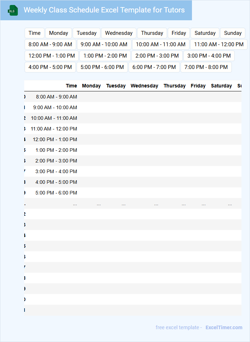
Task: Select table row 1:00 PM - 2:00 PM
Action: pyautogui.click(x=133, y=150)
